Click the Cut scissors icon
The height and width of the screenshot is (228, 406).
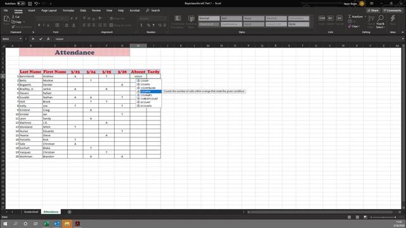13,17
